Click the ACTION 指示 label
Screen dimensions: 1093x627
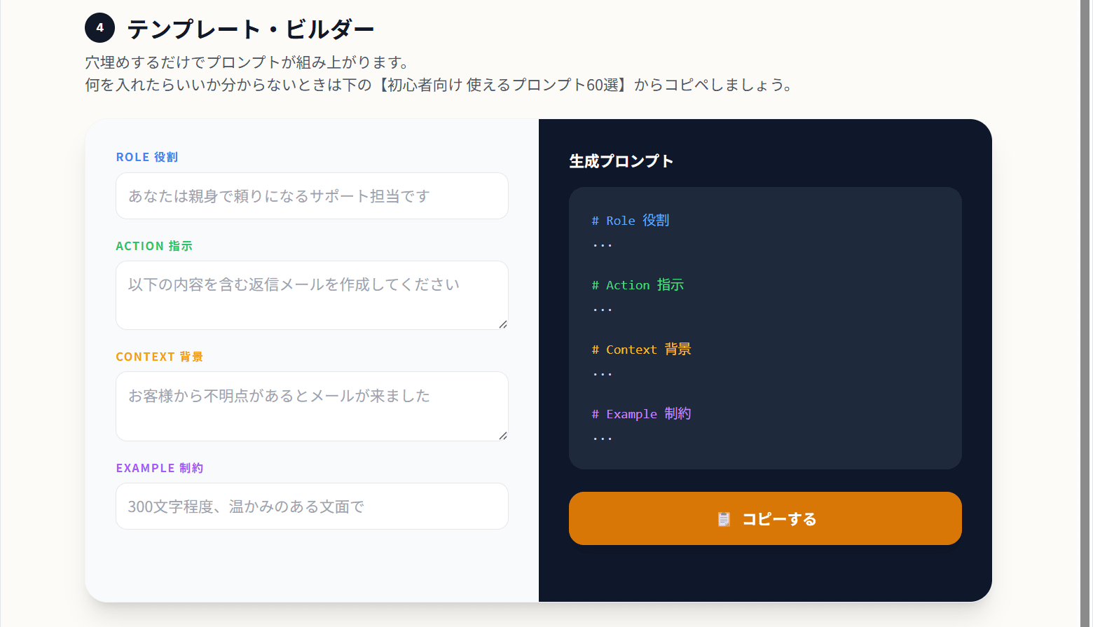(154, 246)
